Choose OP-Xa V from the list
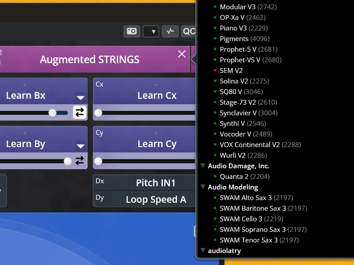Screen dimensions: 354x265 click(242, 17)
